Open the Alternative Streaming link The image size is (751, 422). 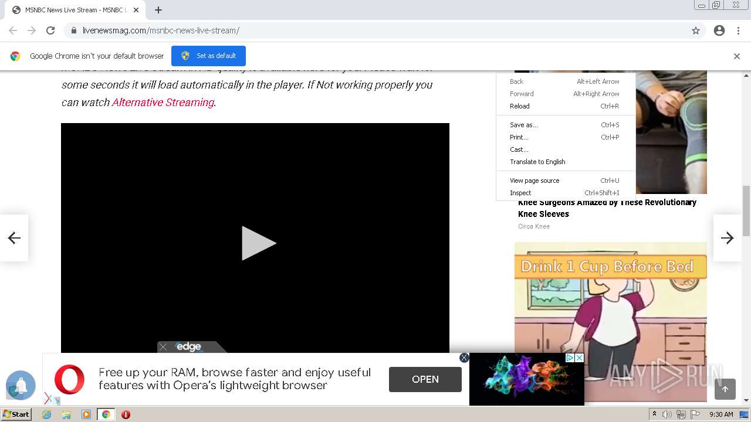[163, 102]
